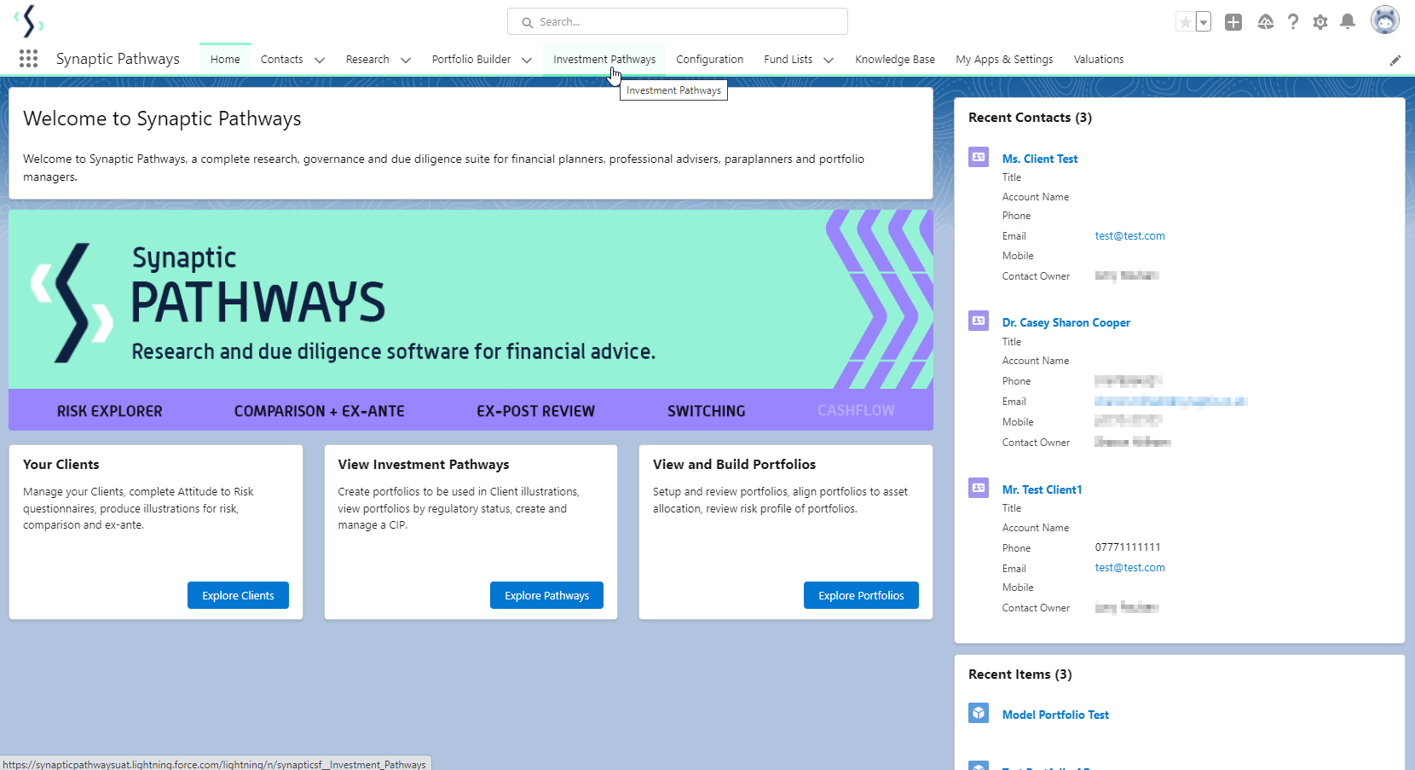The height and width of the screenshot is (770, 1415).
Task: Open the Setup gear icon
Action: tap(1320, 22)
